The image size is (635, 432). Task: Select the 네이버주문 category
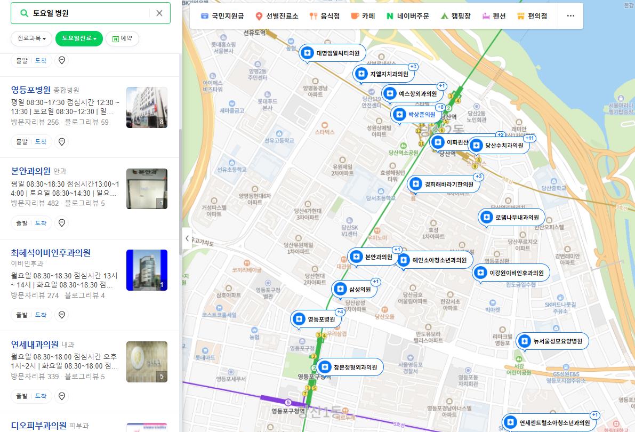(407, 16)
